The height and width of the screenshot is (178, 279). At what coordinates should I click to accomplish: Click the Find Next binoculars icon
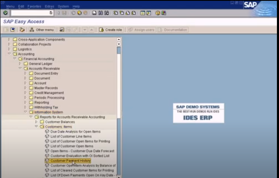click(107, 13)
